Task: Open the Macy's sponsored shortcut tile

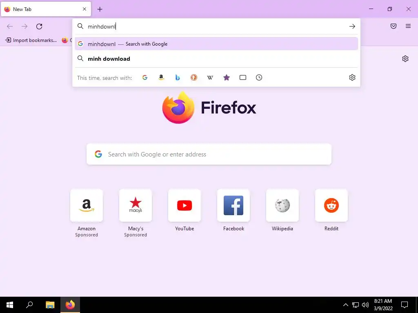Action: point(136,205)
